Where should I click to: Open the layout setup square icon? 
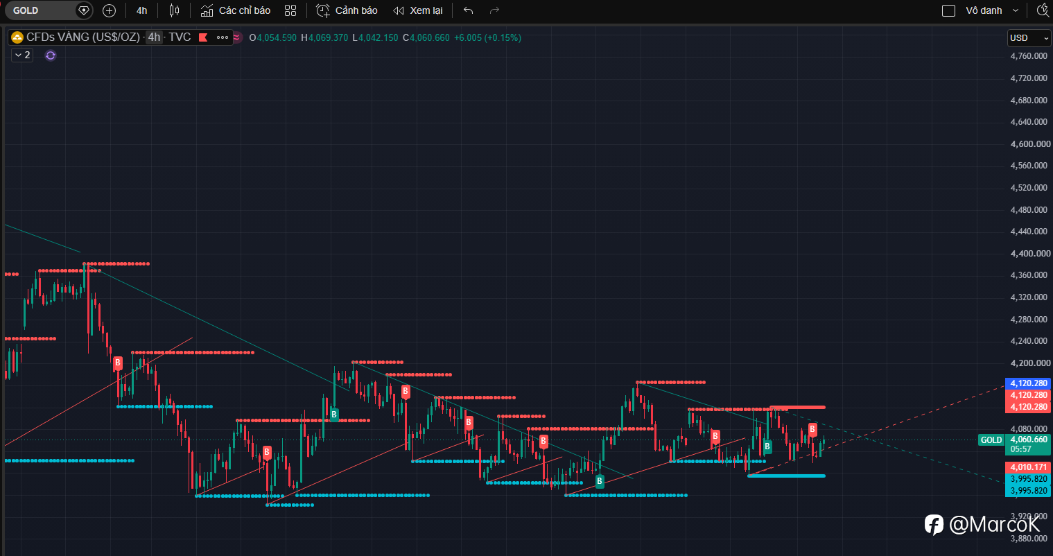coord(948,10)
